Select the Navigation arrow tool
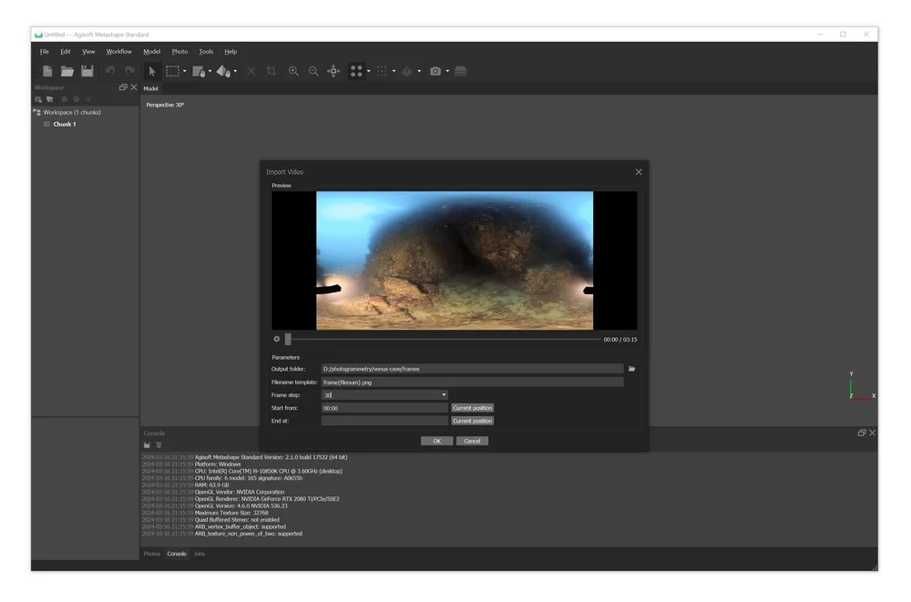 (152, 71)
